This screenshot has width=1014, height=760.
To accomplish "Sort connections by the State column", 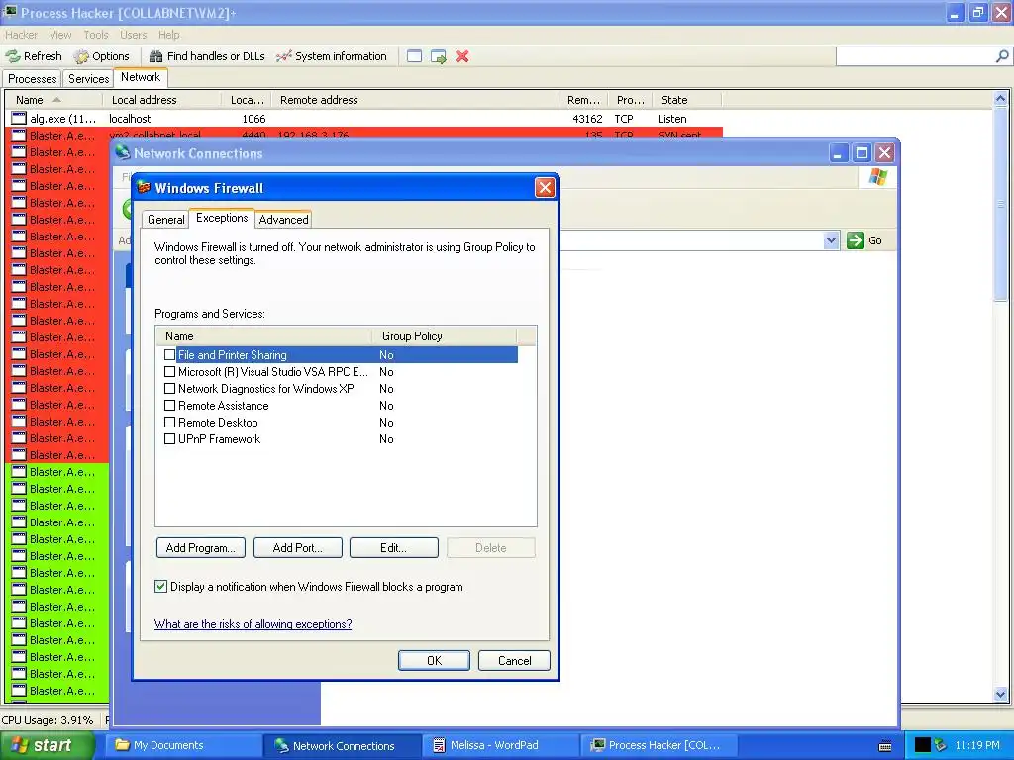I will [686, 100].
